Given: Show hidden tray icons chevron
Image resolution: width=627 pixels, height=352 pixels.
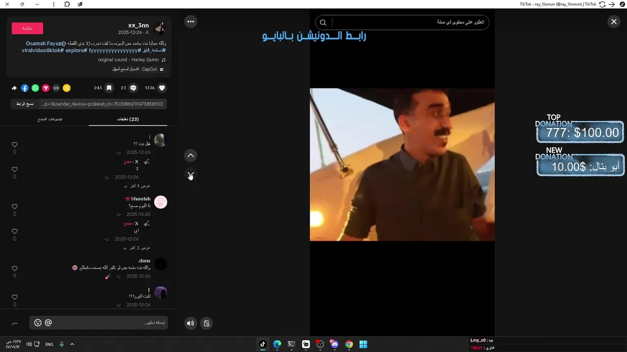Looking at the screenshot, I should coord(72,344).
